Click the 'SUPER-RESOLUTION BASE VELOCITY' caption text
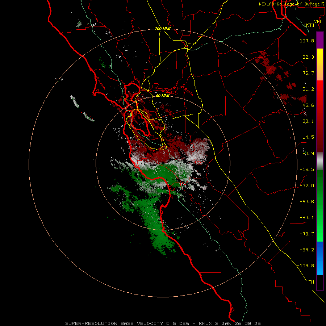 (114, 323)
